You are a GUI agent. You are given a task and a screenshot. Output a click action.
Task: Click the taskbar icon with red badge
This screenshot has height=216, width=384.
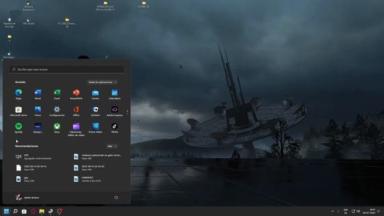pyautogui.click(x=59, y=211)
